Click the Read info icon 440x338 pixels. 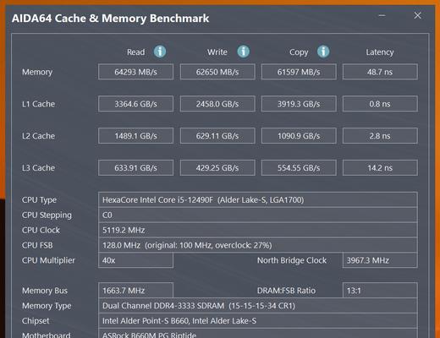click(x=160, y=52)
